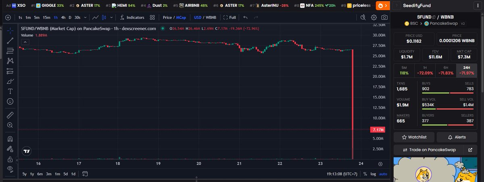Toggle lock all drawings
Image resolution: width=484 pixels, height=182 pixels.
[x=10, y=159]
